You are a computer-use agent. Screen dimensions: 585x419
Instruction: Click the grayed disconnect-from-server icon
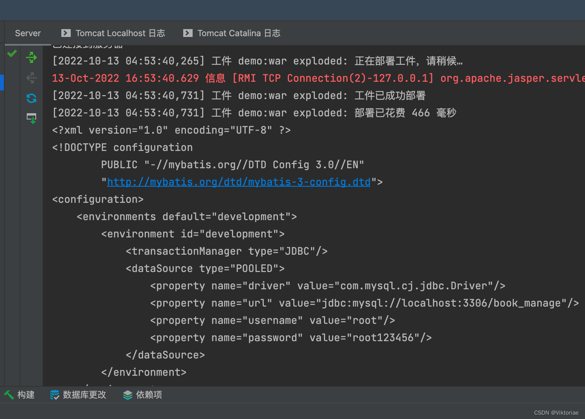31,78
